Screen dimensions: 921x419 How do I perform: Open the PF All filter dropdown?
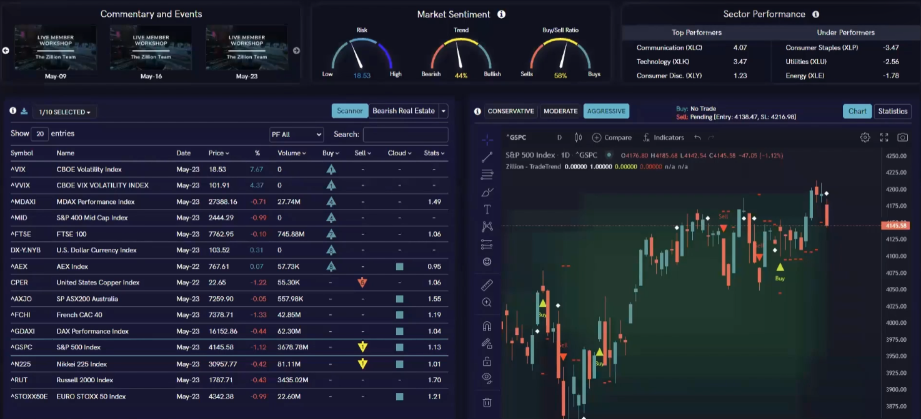tap(296, 134)
